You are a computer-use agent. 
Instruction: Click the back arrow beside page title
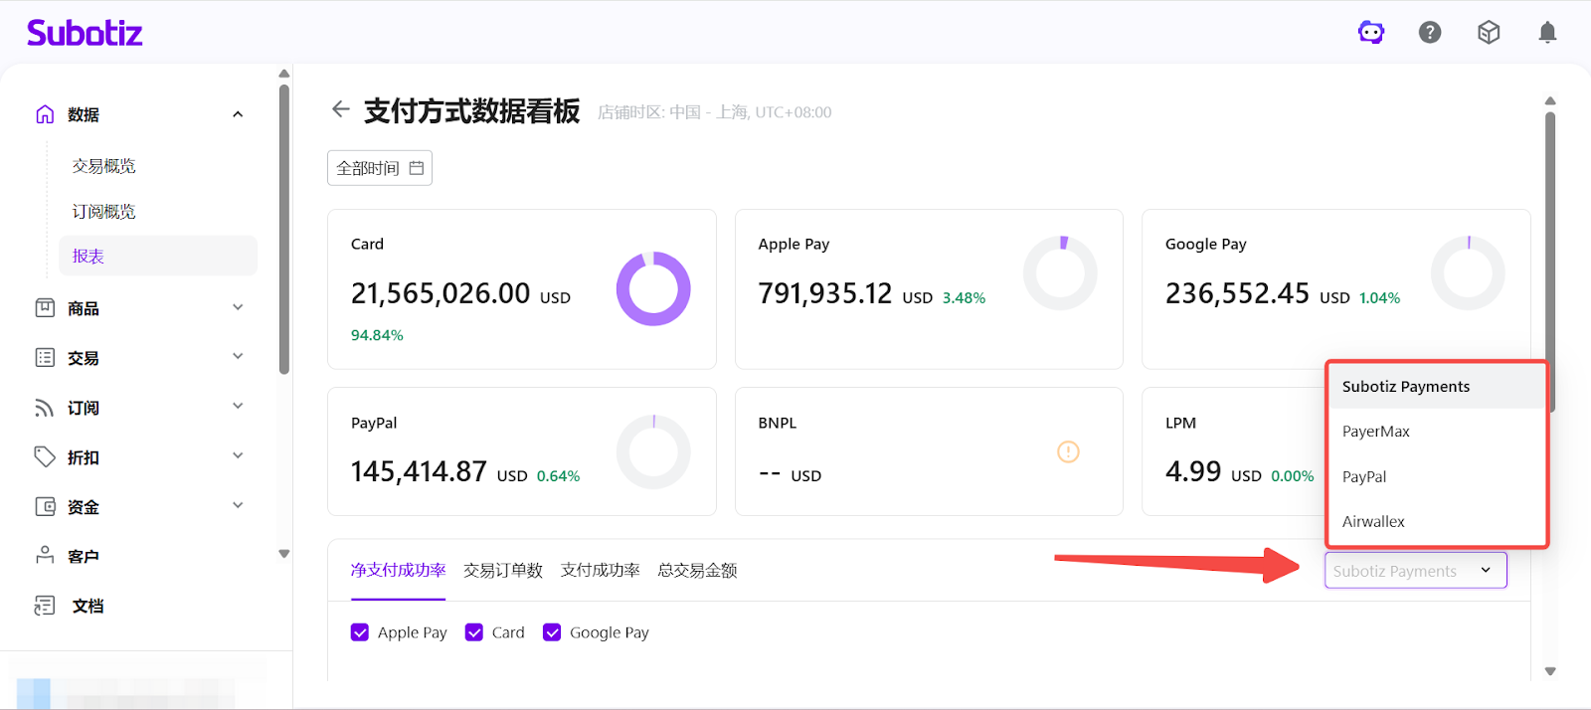(x=341, y=109)
